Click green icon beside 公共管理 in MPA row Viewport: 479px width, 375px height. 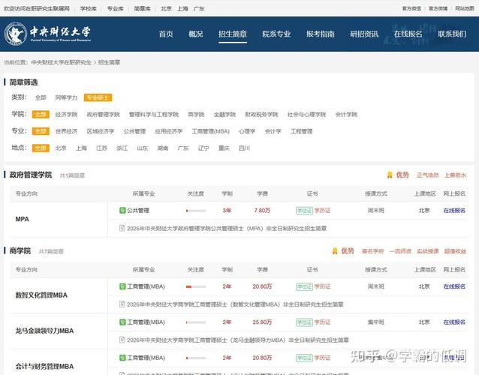(122, 210)
